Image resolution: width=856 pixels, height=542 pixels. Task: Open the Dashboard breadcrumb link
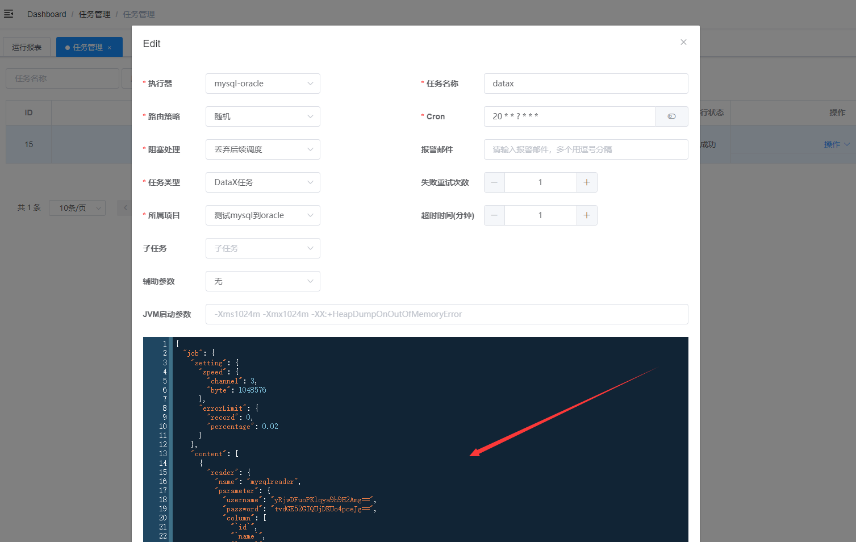(47, 14)
